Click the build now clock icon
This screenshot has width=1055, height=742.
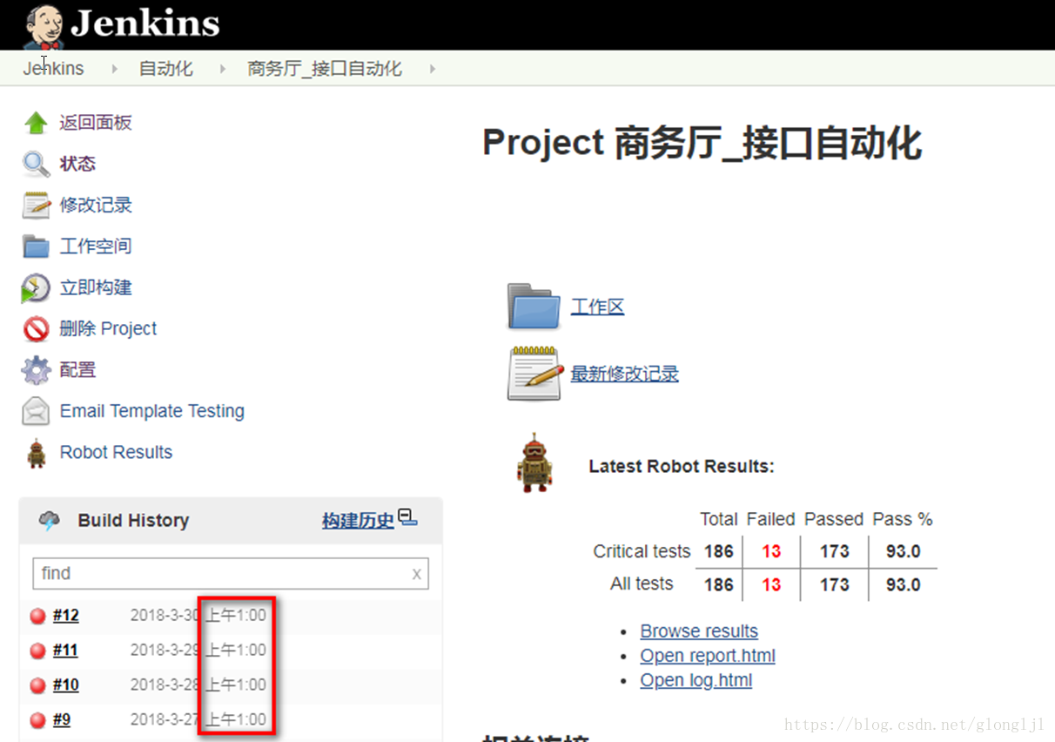click(36, 288)
